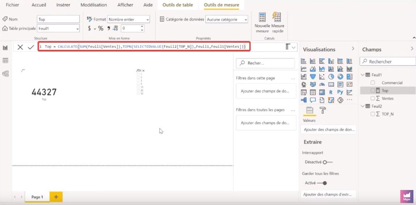Open the Fichier menu
This screenshot has width=416, height=205.
(x=13, y=5)
